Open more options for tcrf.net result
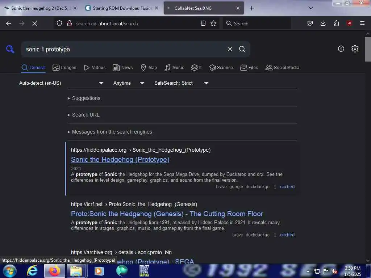The image size is (371, 278). point(275,235)
